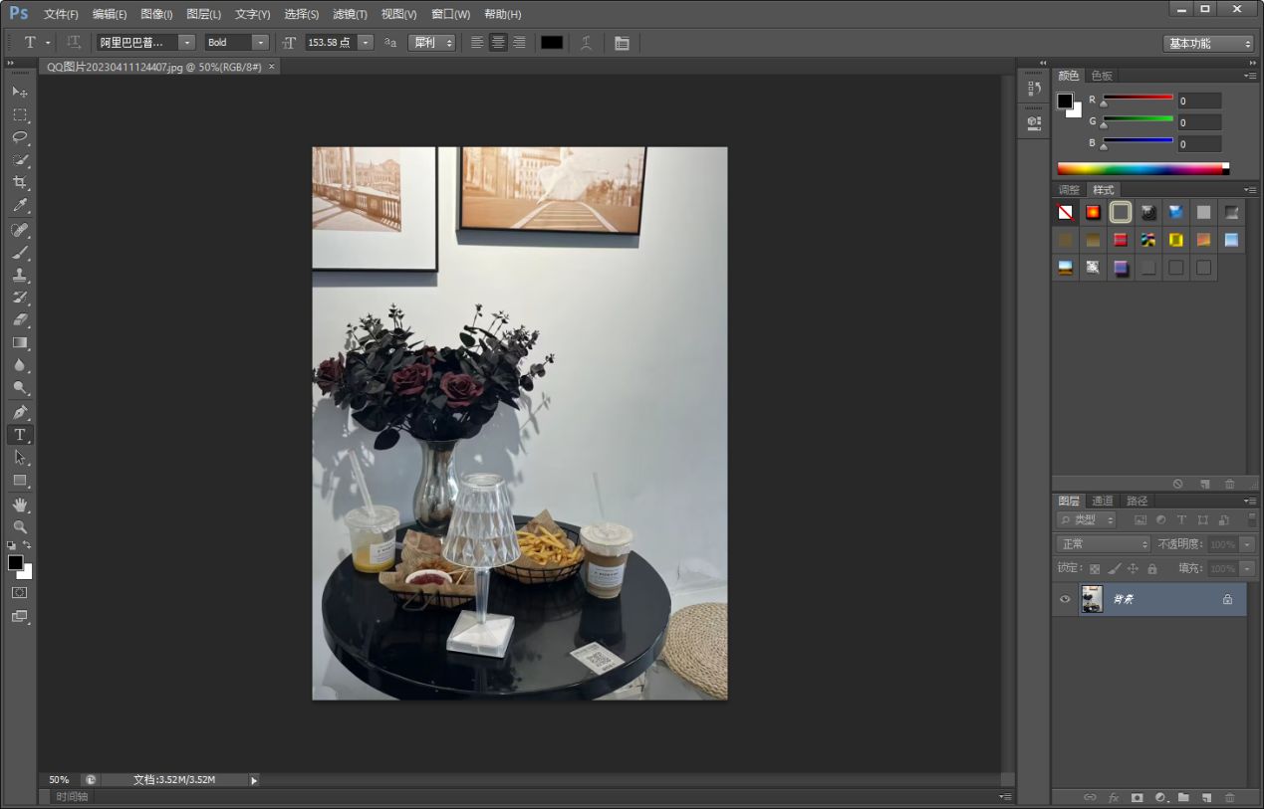Select the Gradient tool
Screen dimensions: 1264x809
point(19,342)
